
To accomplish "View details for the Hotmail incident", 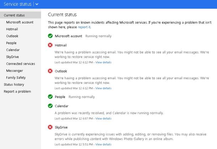I will click(x=104, y=62).
